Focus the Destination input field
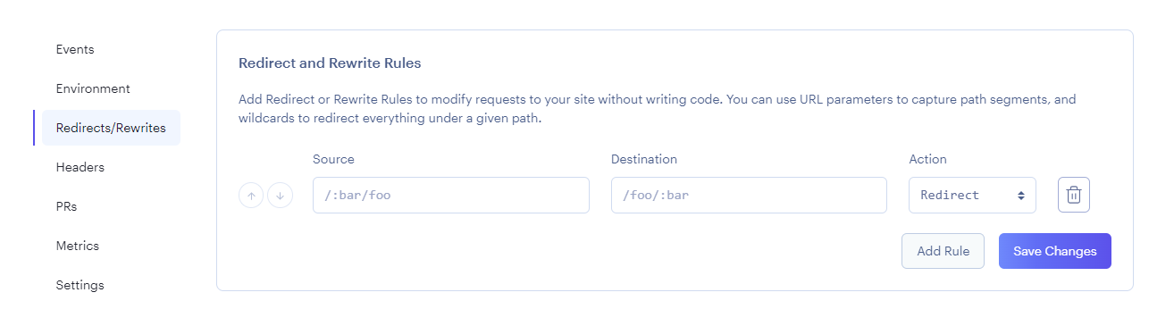1174x326 pixels. point(749,195)
